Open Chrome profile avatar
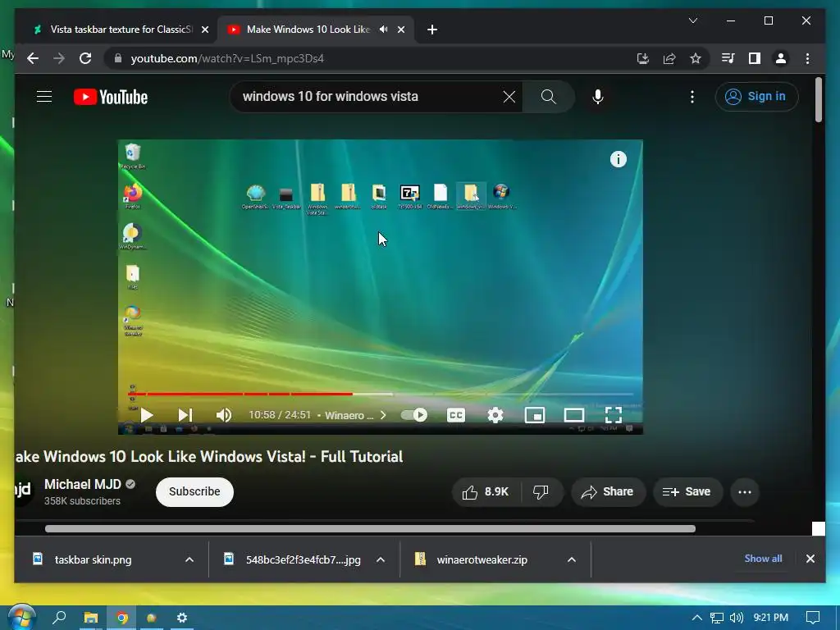 [781, 58]
